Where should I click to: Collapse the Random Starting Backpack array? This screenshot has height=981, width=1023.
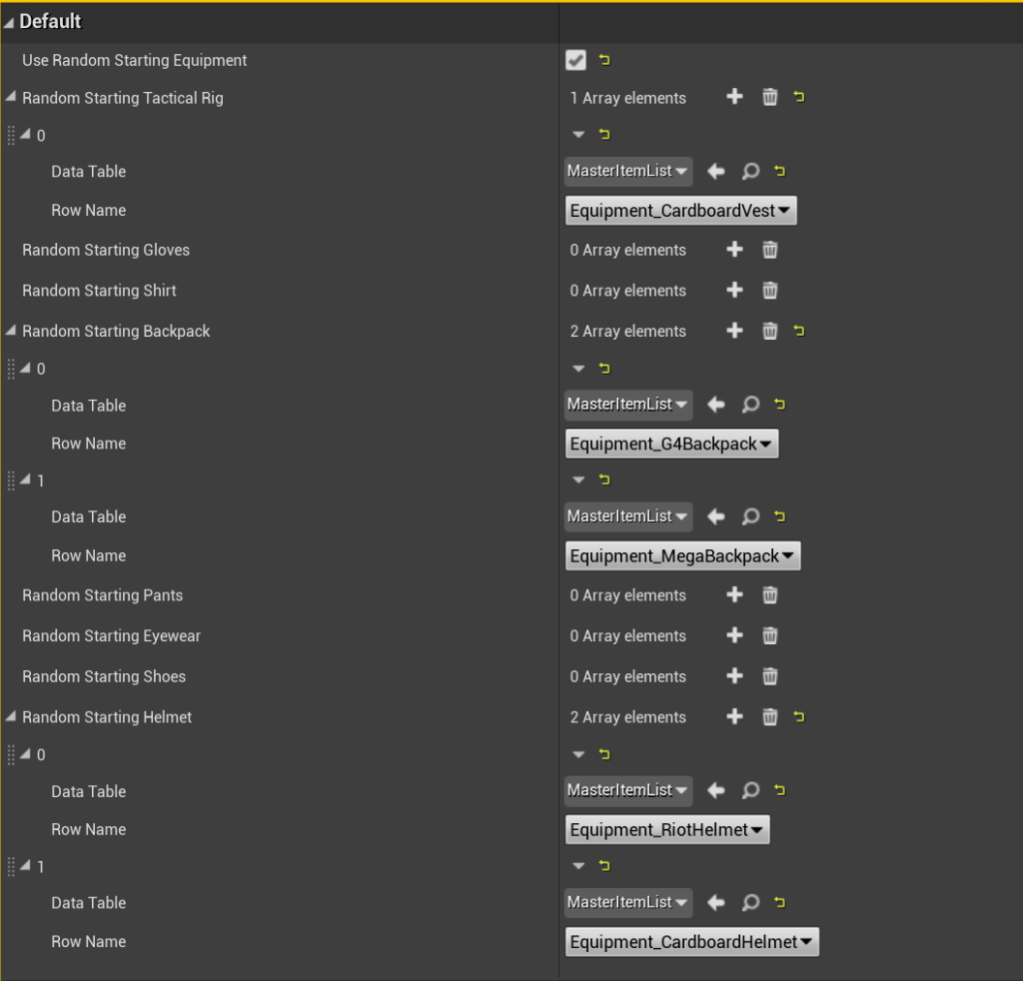pyautogui.click(x=11, y=332)
